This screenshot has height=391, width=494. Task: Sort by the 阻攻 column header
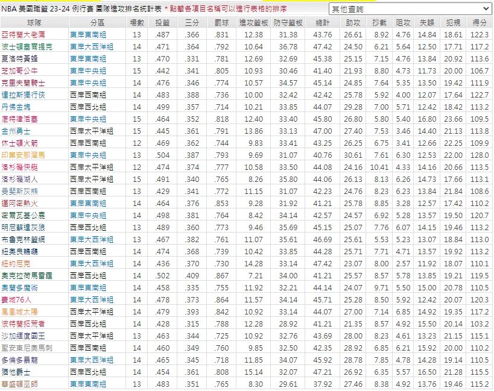[403, 23]
